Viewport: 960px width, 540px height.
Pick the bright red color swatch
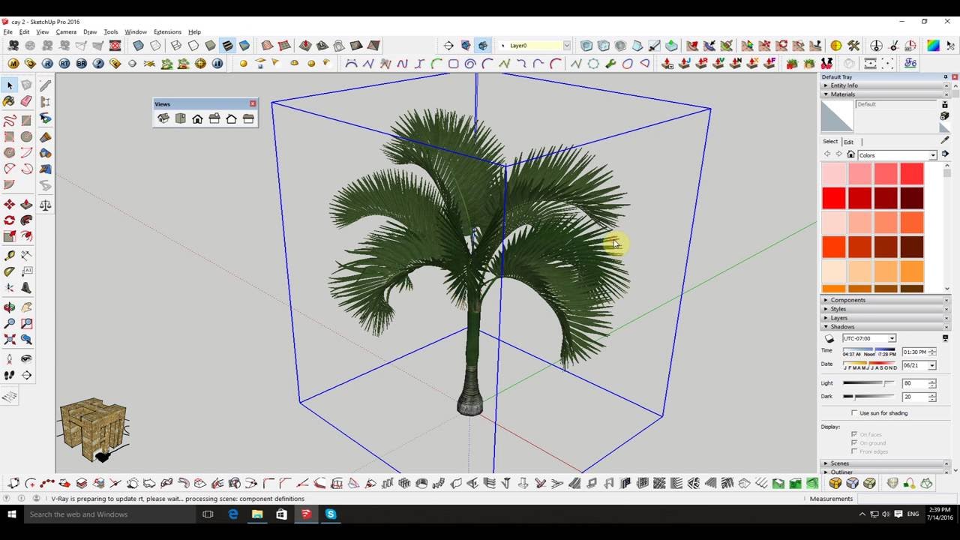pyautogui.click(x=834, y=198)
